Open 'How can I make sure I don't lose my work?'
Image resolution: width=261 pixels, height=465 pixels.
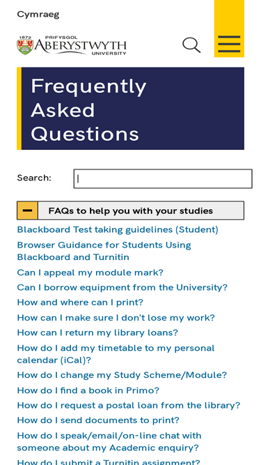point(116,318)
